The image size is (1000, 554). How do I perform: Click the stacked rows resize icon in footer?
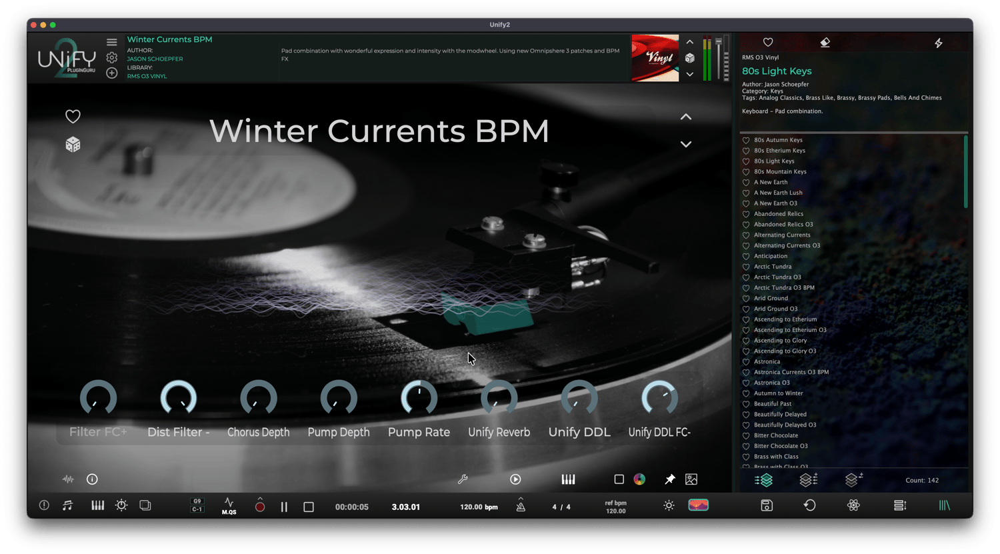(x=900, y=505)
